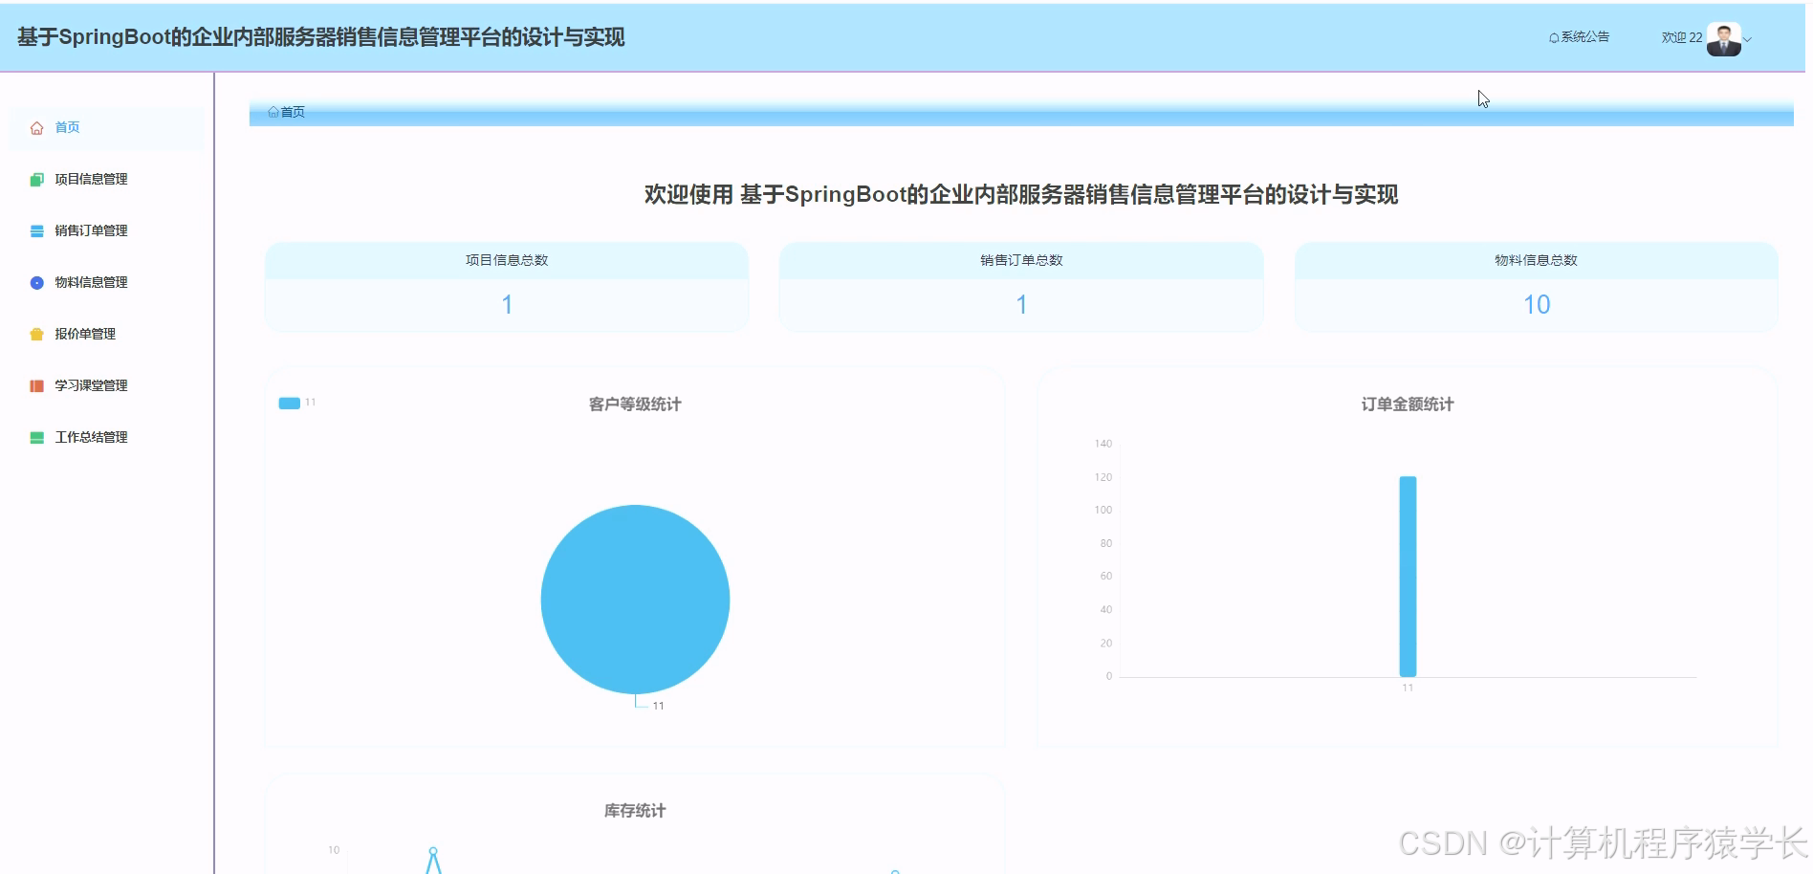Select the 物料信息管理 blue circle icon

click(x=36, y=282)
